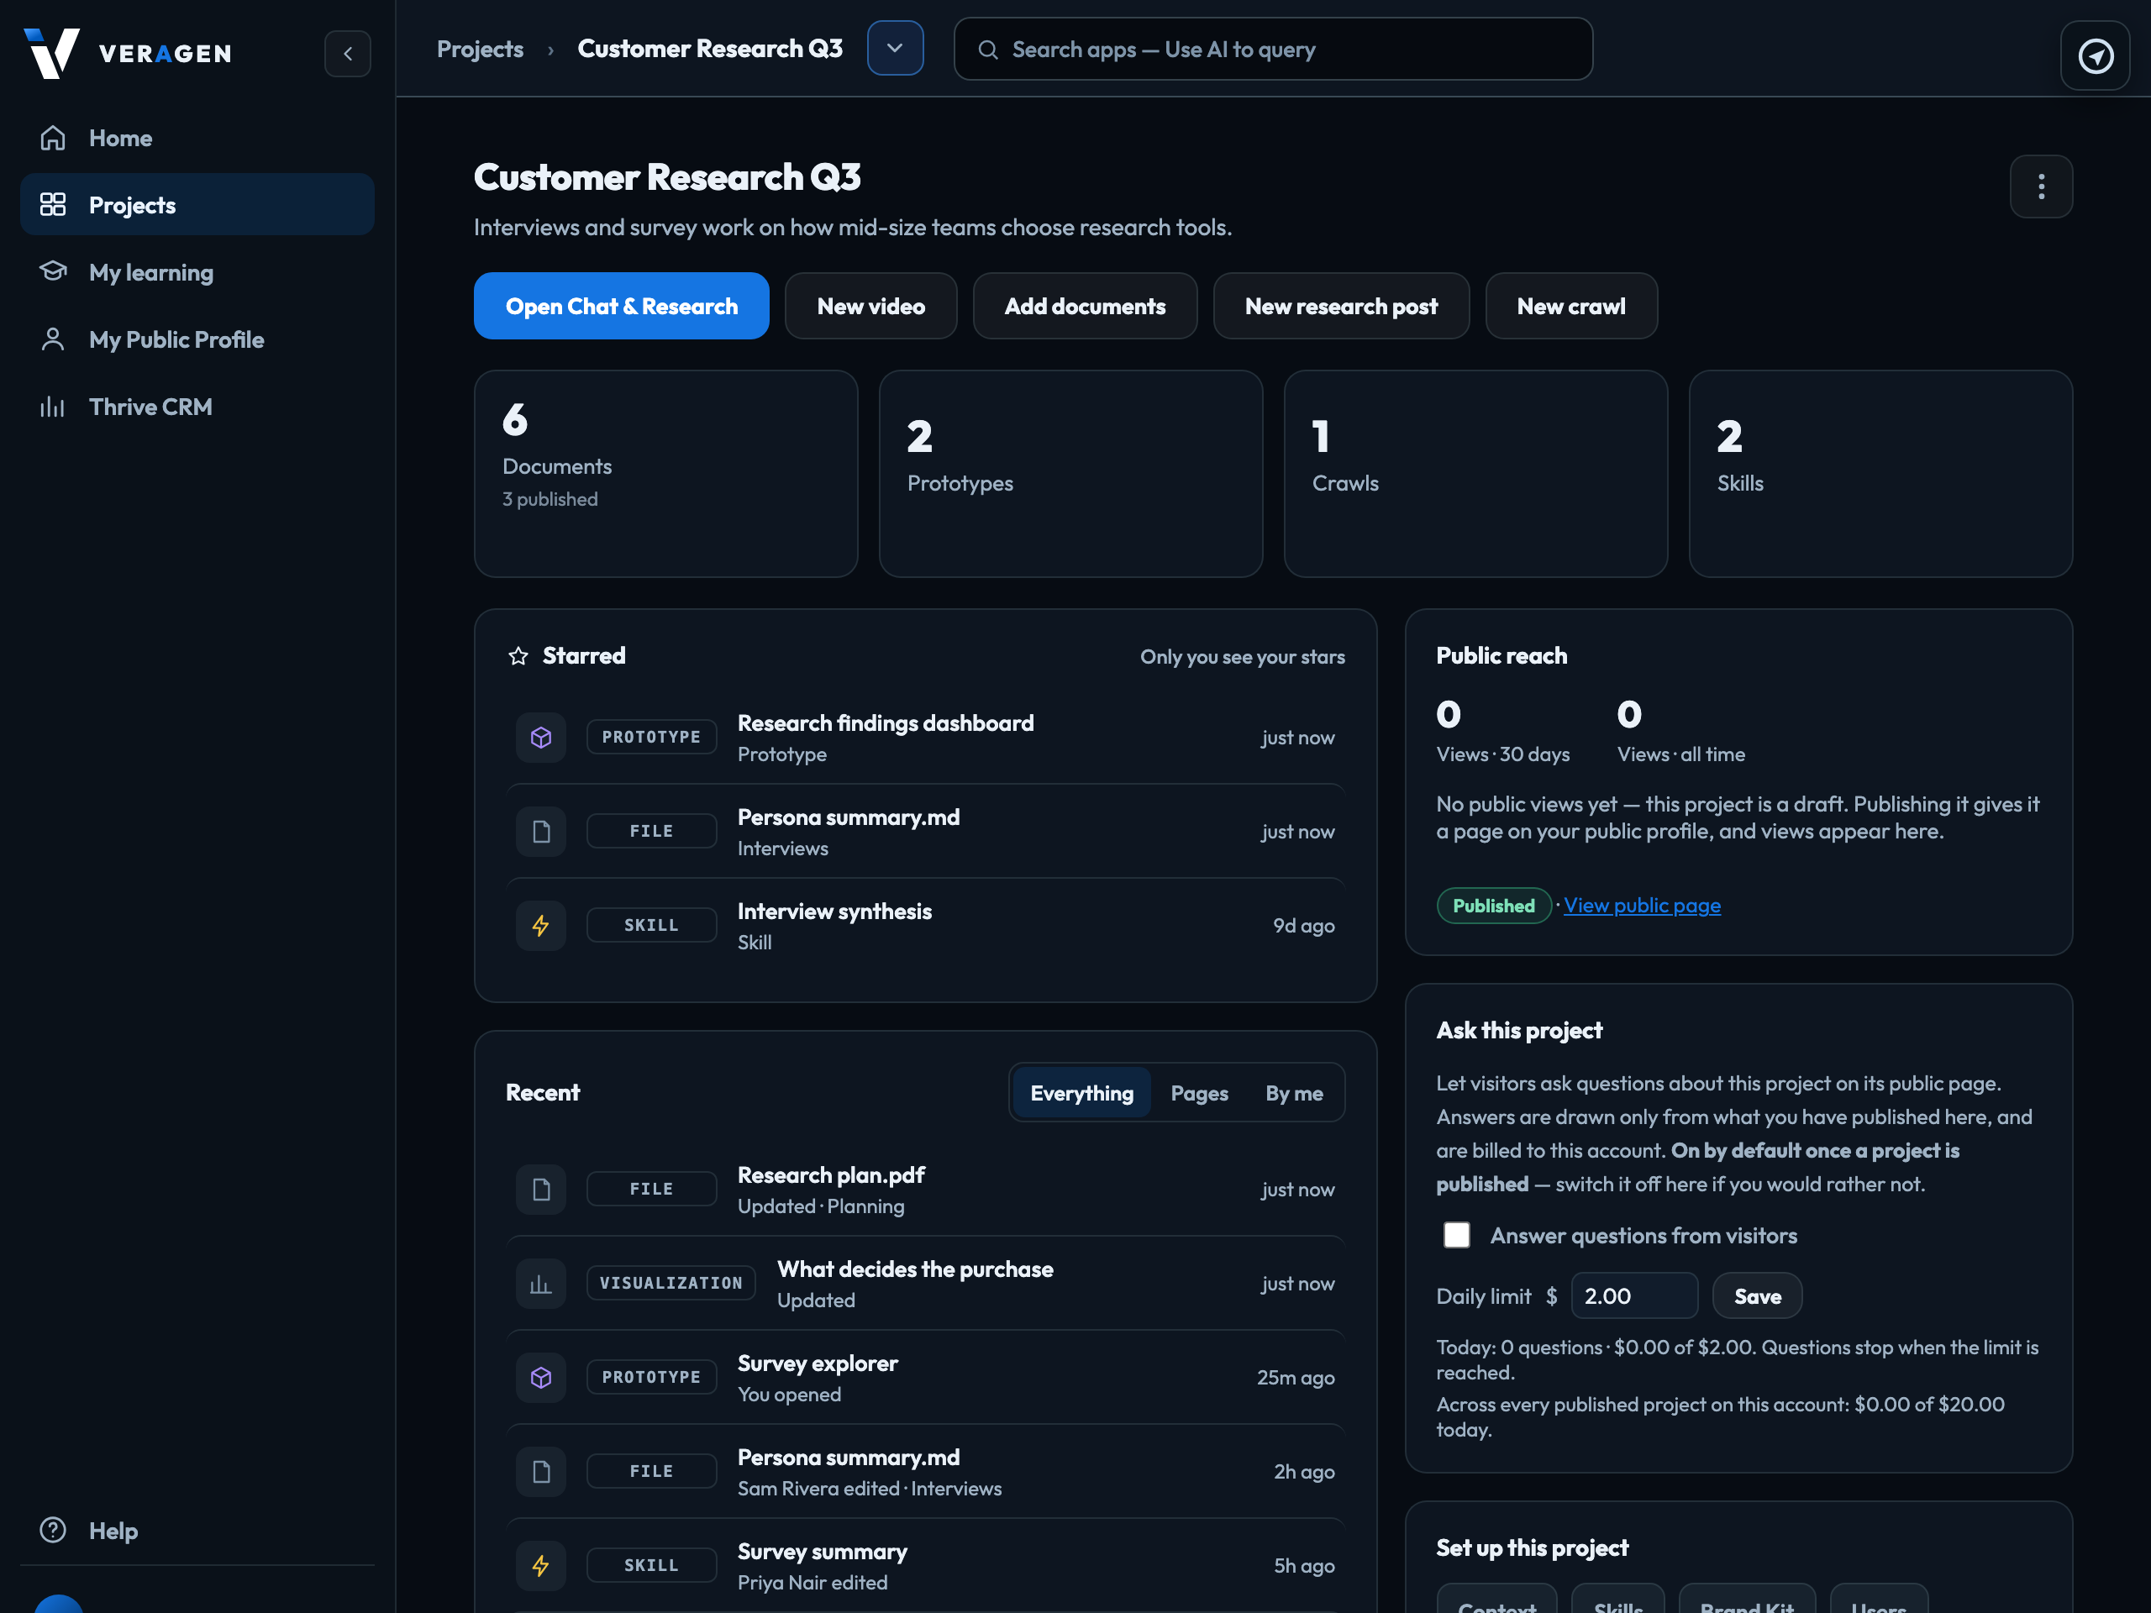Open the Interview synthesis skill
Viewport: 2151px width, 1613px height.
click(x=925, y=926)
